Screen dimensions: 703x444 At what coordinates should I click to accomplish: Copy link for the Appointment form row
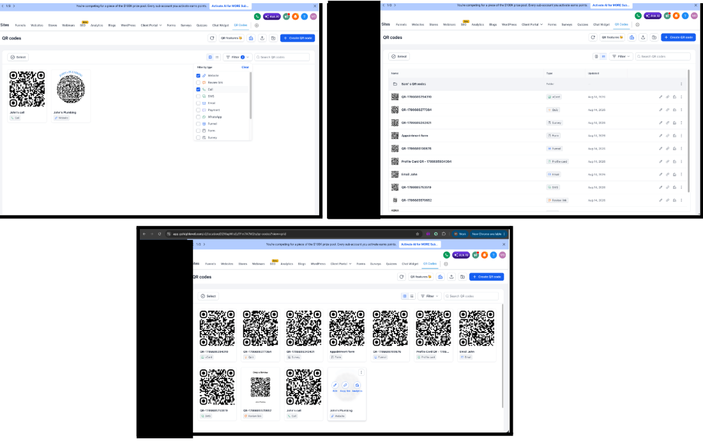point(668,136)
